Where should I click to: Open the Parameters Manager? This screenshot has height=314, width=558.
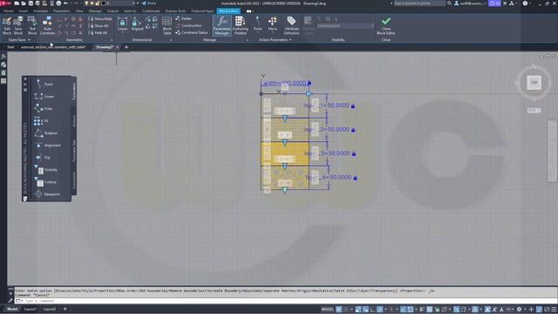222,25
